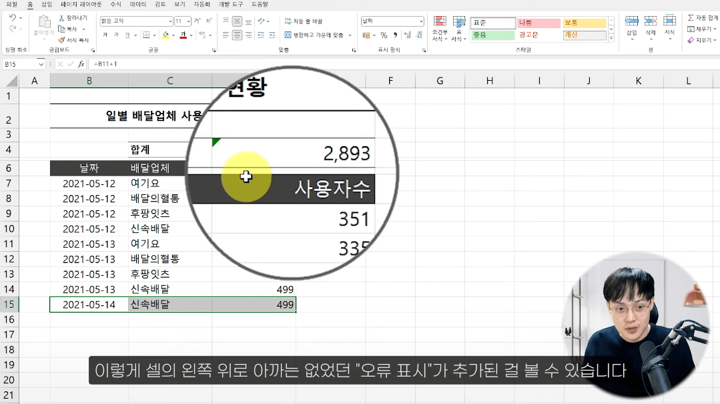Viewport: 720px width, 404px height.
Task: Click the Insert cells (삽입) icon
Action: click(x=632, y=21)
